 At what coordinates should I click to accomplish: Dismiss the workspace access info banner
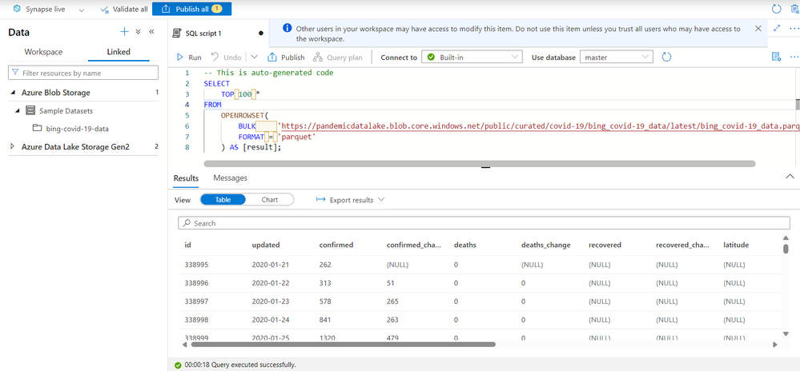point(758,29)
